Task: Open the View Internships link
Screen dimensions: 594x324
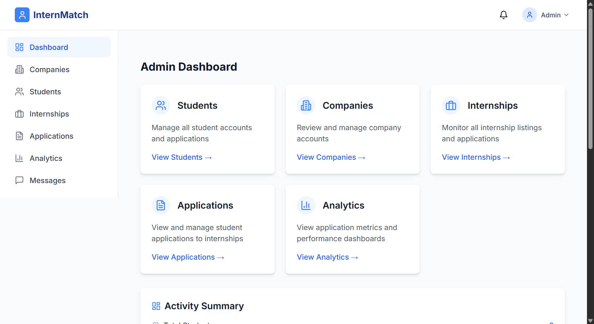Action: (x=476, y=157)
